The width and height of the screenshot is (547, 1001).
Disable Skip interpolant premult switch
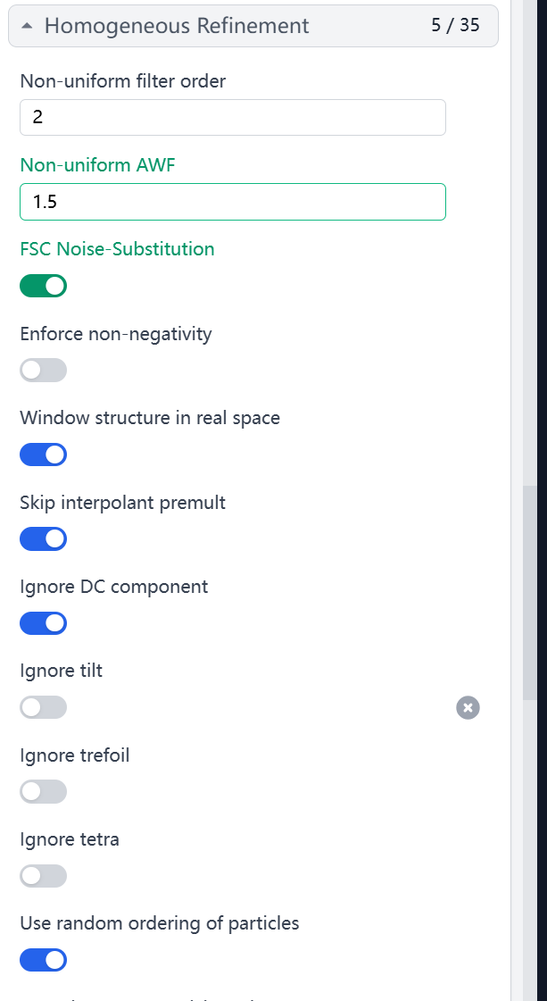44,538
